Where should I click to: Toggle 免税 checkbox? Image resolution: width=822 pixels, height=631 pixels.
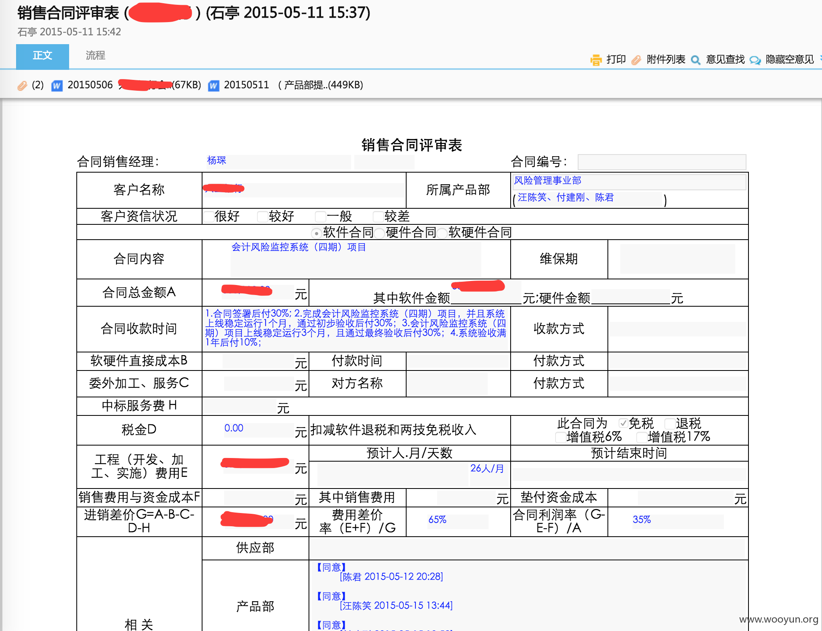pyautogui.click(x=623, y=423)
